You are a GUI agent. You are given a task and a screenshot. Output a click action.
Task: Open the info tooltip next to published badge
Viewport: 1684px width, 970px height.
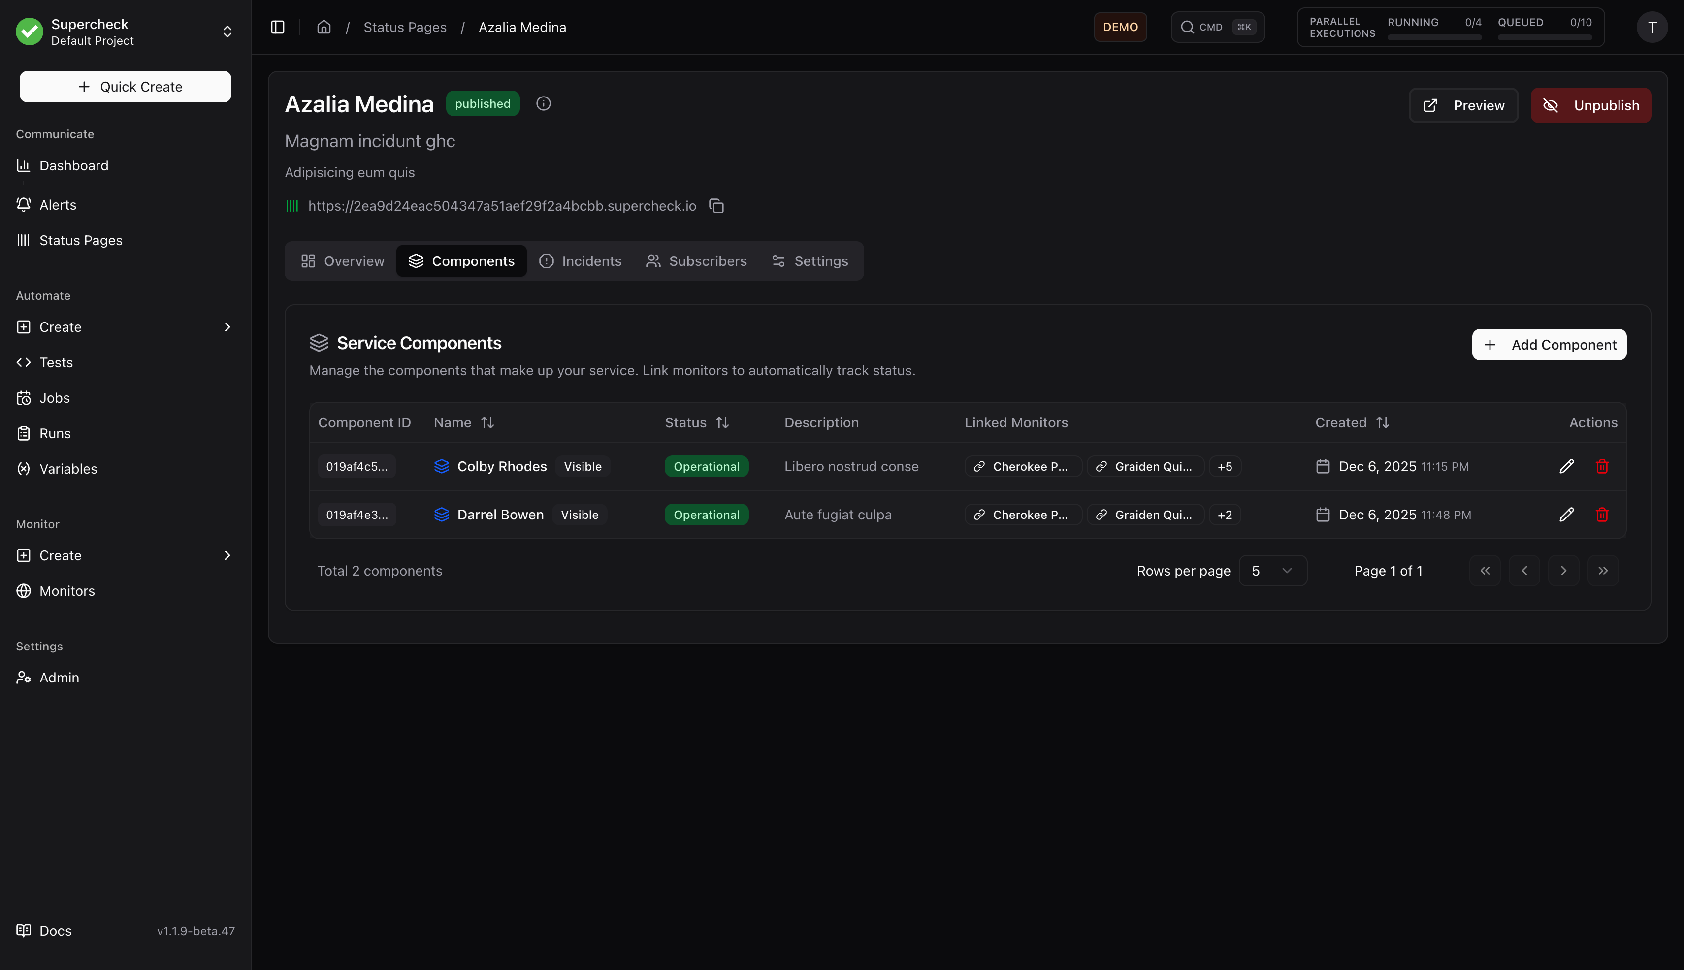pyautogui.click(x=543, y=103)
